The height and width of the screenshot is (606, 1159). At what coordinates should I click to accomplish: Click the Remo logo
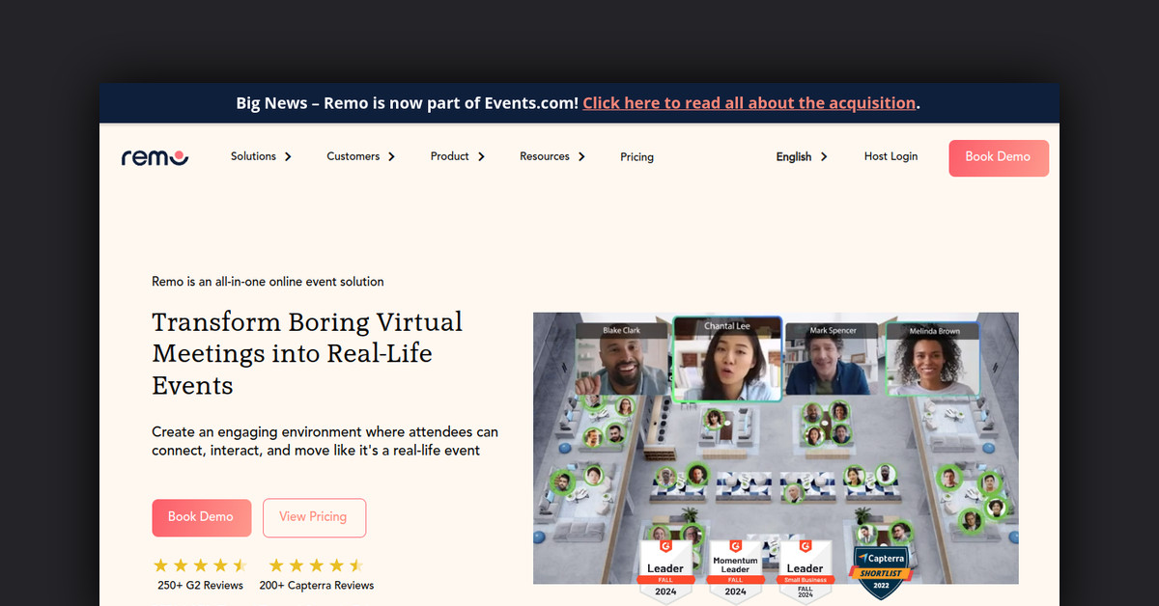pyautogui.click(x=155, y=157)
